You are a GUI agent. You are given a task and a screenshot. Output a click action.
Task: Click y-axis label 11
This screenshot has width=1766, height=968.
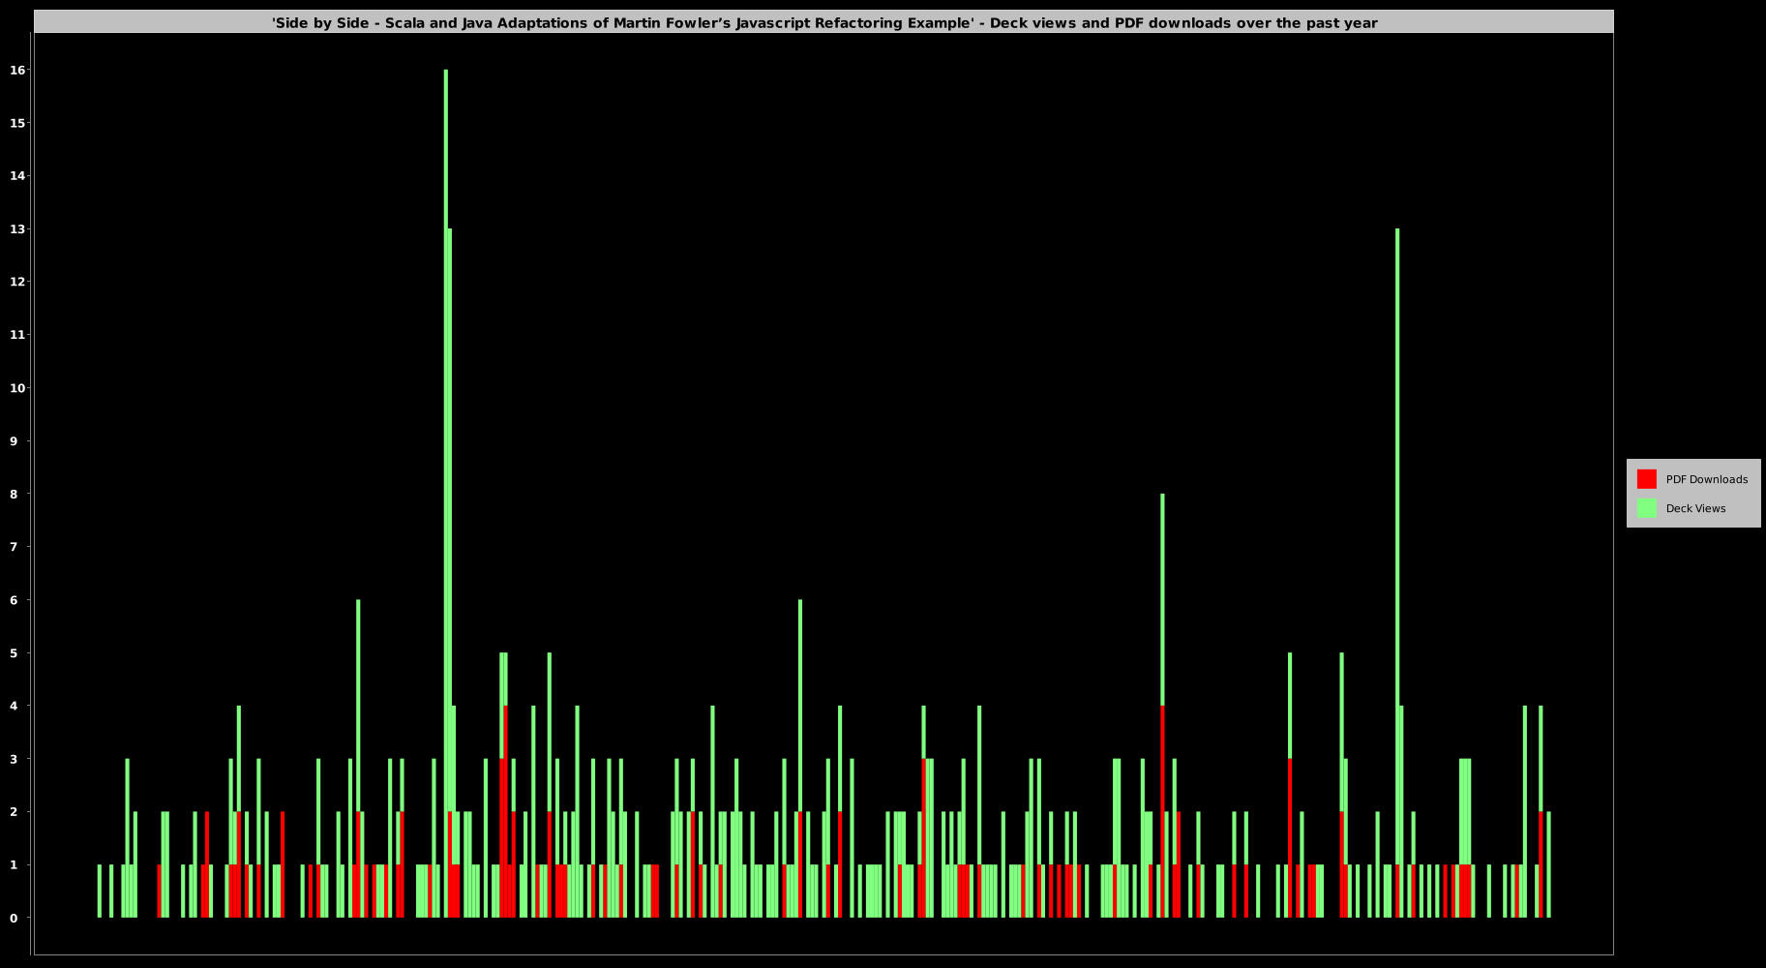tap(18, 335)
